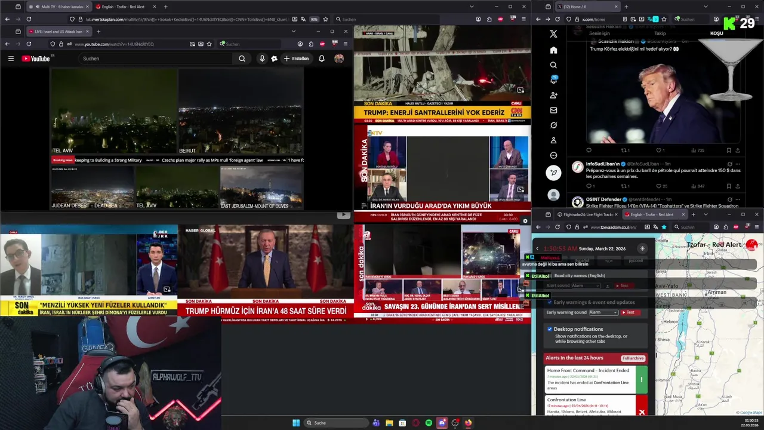Open X notifications with 12 badge
Screen dimensions: 764x430
click(x=553, y=80)
